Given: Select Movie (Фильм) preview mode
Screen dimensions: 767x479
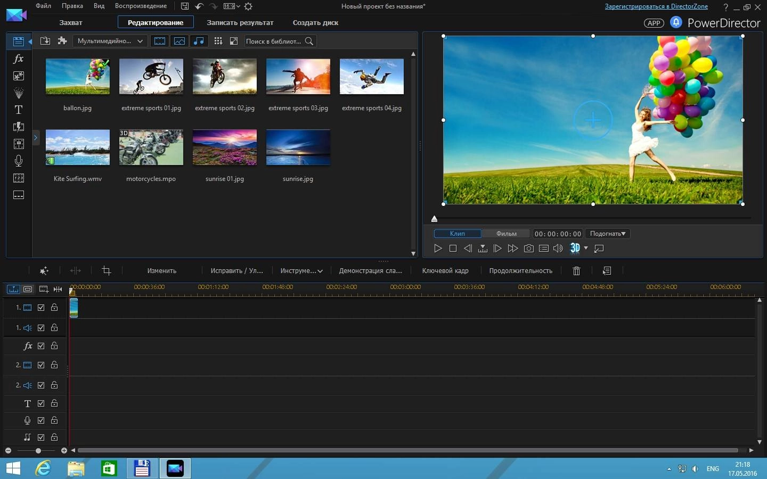Looking at the screenshot, I should 507,234.
